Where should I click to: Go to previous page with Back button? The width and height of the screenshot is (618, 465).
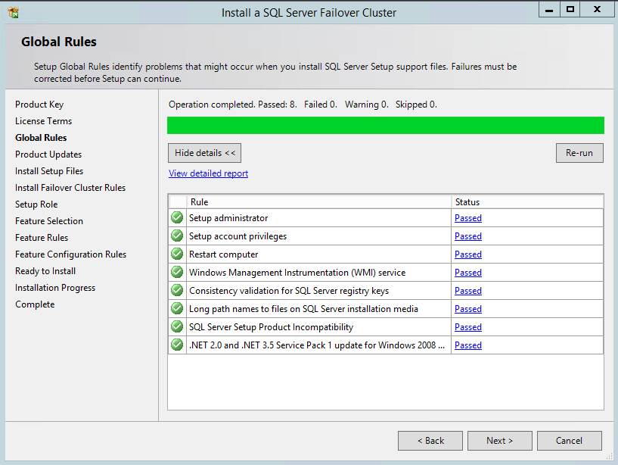click(430, 441)
